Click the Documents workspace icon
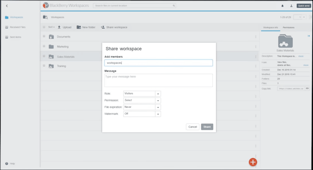This screenshot has height=170, width=313. click(x=51, y=37)
